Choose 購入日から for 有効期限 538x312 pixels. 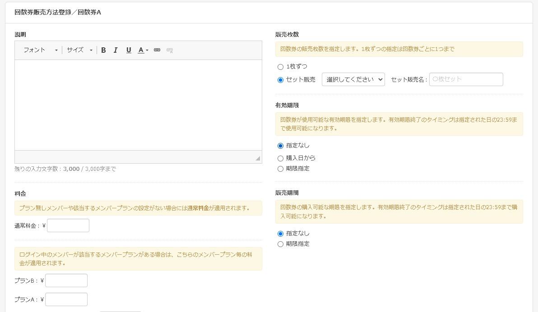tap(280, 158)
